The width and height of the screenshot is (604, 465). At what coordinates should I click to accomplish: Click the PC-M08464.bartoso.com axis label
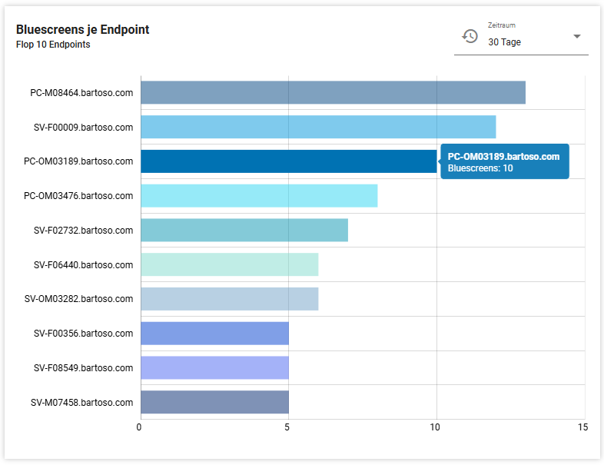(x=81, y=93)
